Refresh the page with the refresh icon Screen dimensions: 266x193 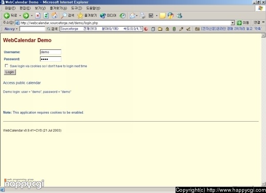(46, 16)
